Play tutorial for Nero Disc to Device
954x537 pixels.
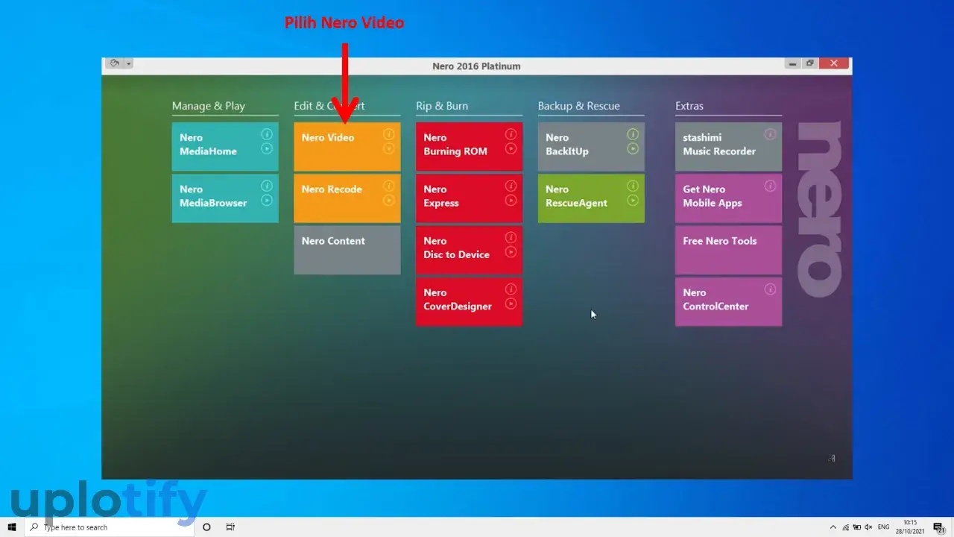pos(511,251)
